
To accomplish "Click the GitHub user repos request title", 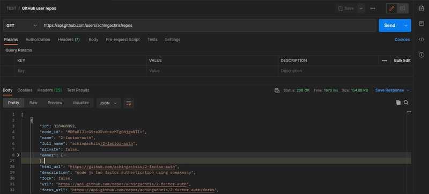I will [39, 9].
